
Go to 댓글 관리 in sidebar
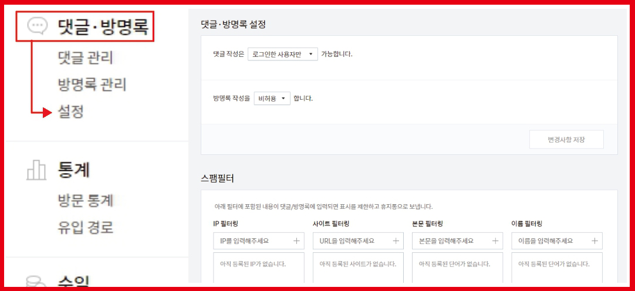85,58
